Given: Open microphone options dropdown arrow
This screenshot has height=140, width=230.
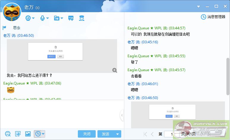Looking at the screenshot, I should 48,18.
